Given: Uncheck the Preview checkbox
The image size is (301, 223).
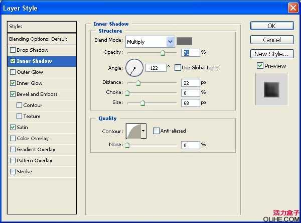Looking at the screenshot, I should (260, 66).
